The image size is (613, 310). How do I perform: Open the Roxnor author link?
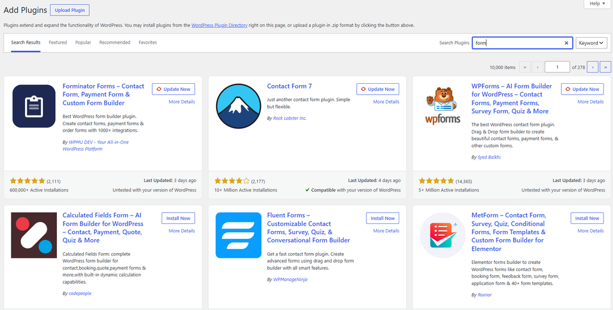(x=485, y=295)
